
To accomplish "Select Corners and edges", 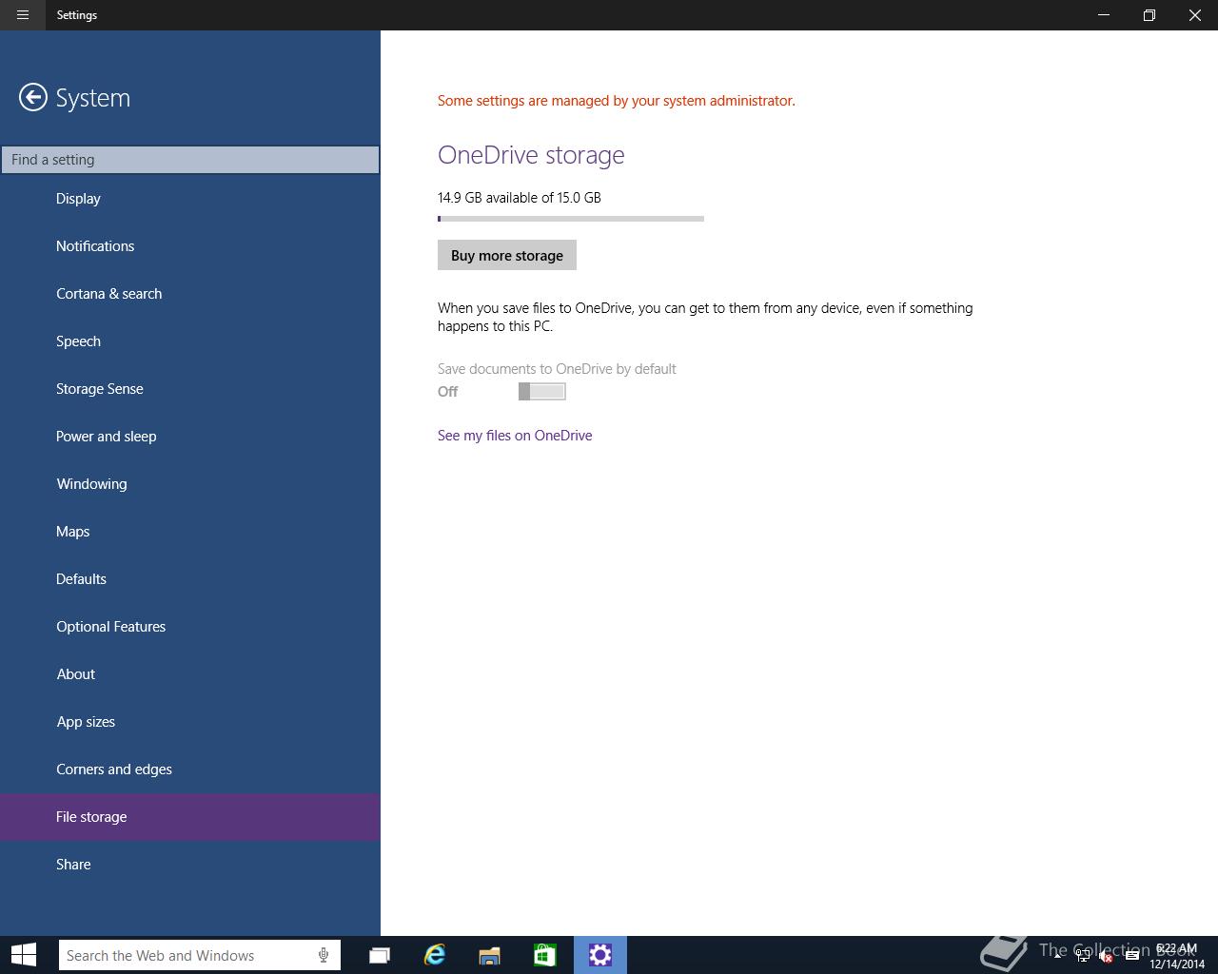I will point(190,769).
